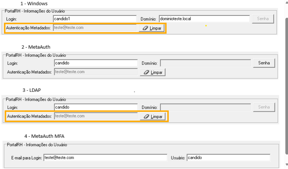Click the eraser Limpar button in Windows section
The image size is (288, 169).
pos(151,28)
